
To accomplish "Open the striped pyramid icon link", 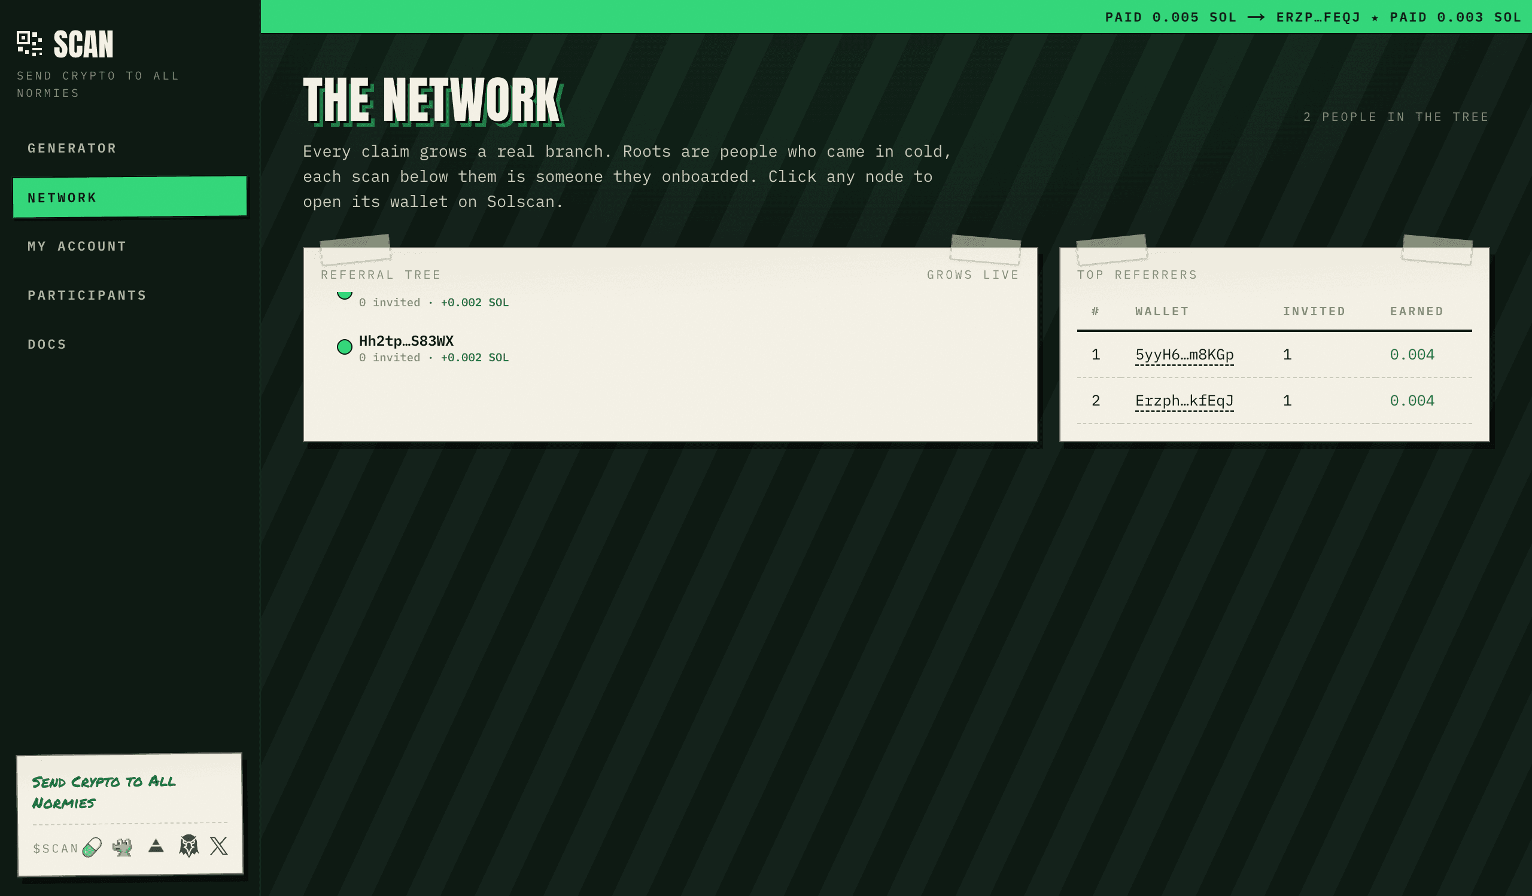I will pyautogui.click(x=156, y=846).
